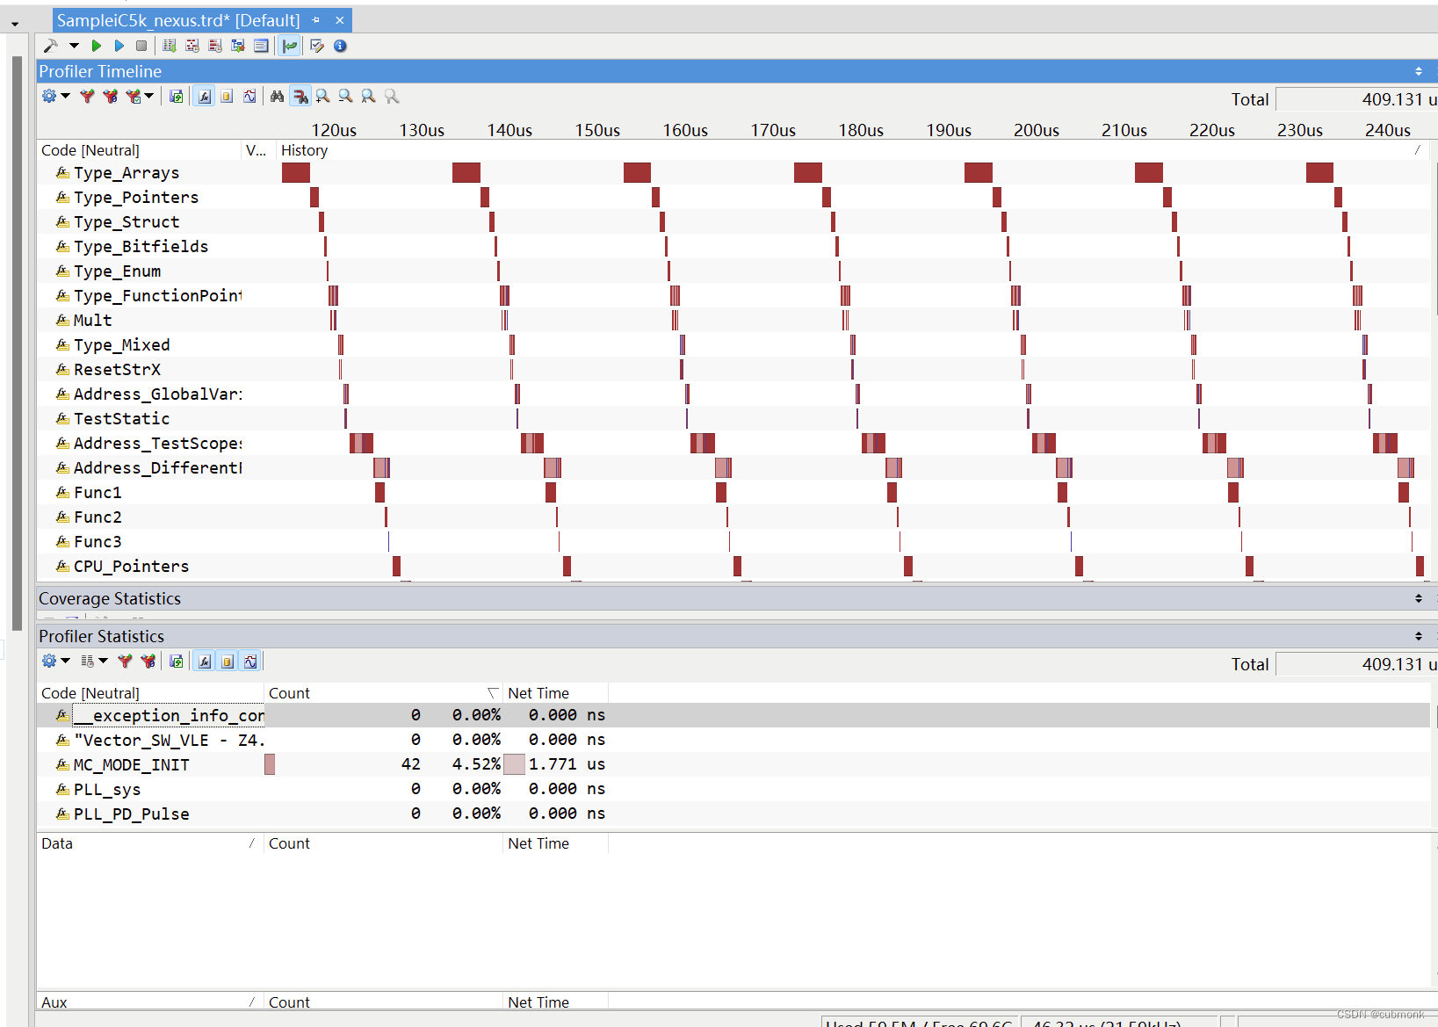This screenshot has height=1027, width=1438.
Task: Click the blue info icon
Action: (x=340, y=46)
